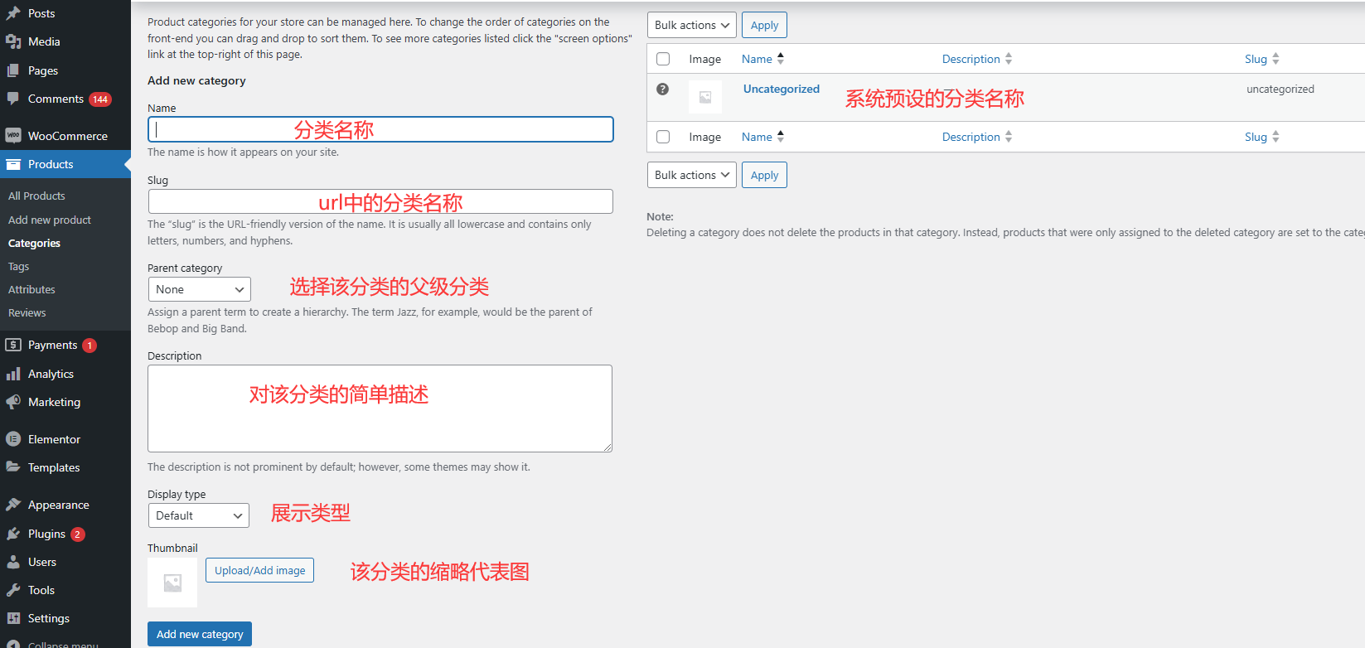This screenshot has height=648, width=1365.
Task: Click the Thumbnail placeholder image in form
Action: coord(172,583)
